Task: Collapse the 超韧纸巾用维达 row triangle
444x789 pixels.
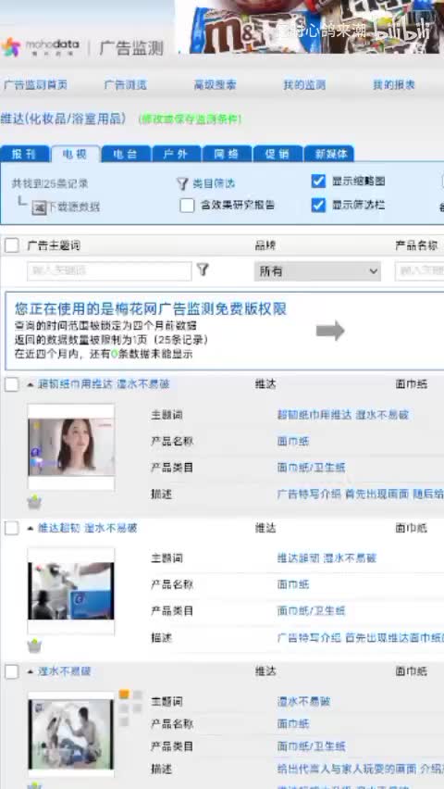Action: click(31, 384)
